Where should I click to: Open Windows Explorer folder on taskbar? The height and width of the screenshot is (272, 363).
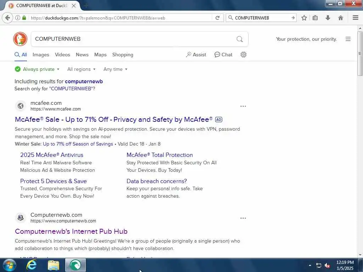(54, 265)
